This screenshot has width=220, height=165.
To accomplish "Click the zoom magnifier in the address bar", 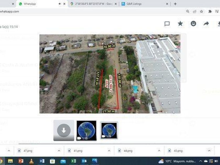I will click(x=188, y=12).
